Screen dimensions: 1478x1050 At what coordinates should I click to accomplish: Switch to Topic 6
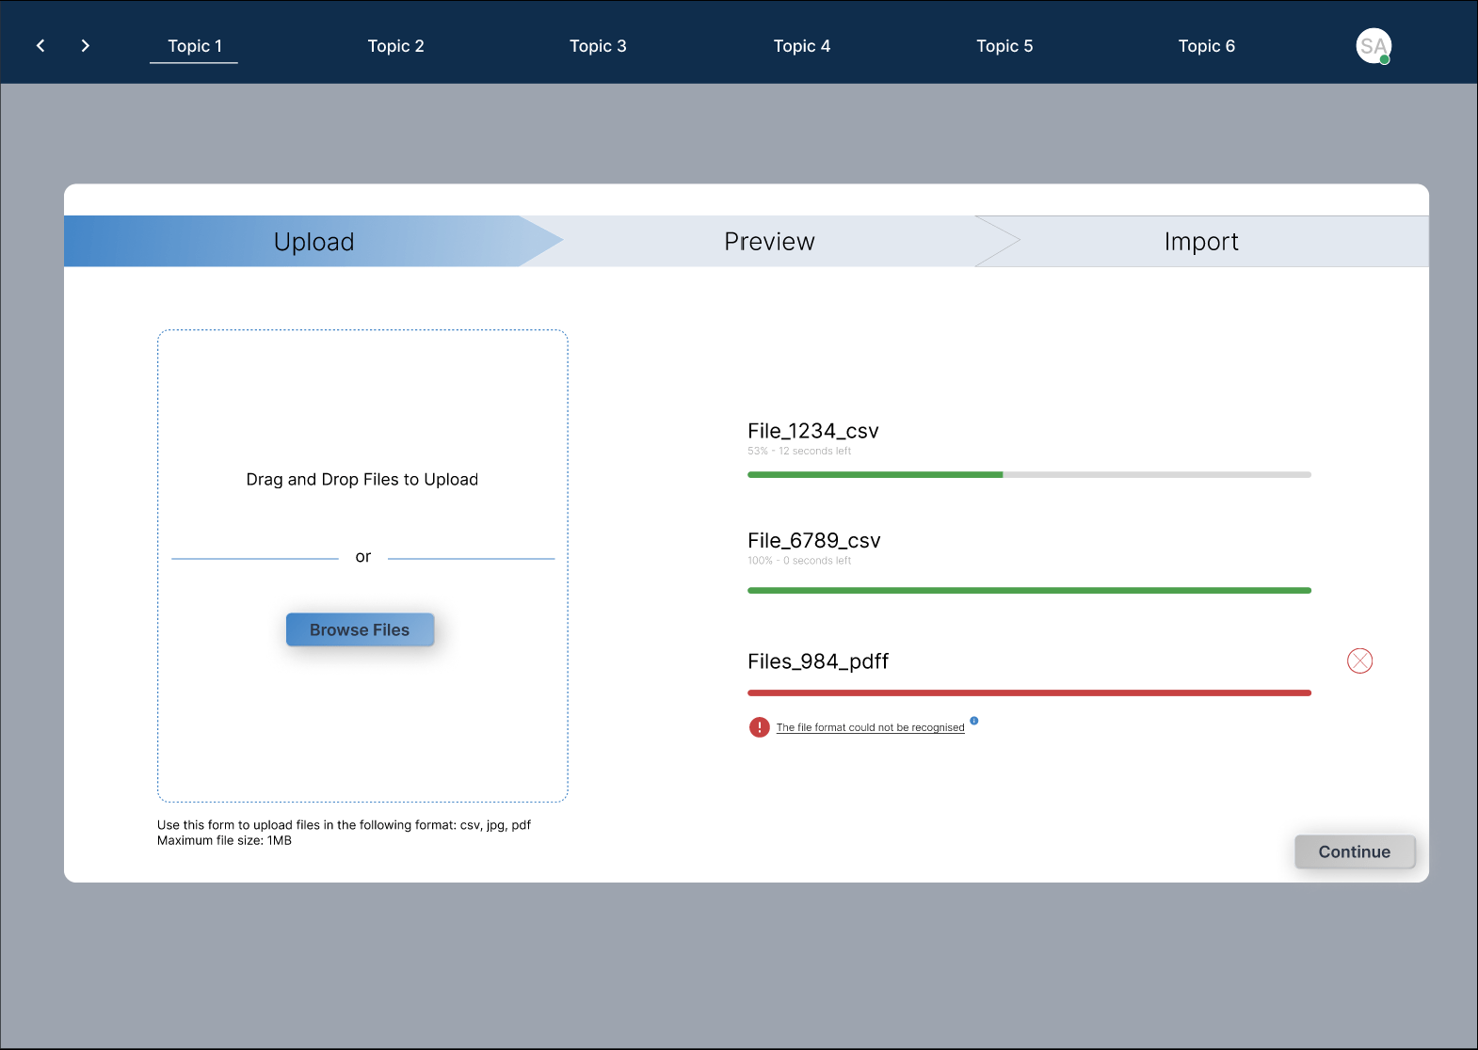[1207, 46]
